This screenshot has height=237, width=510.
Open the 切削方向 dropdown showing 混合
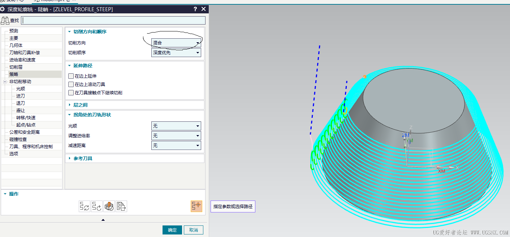coord(176,43)
